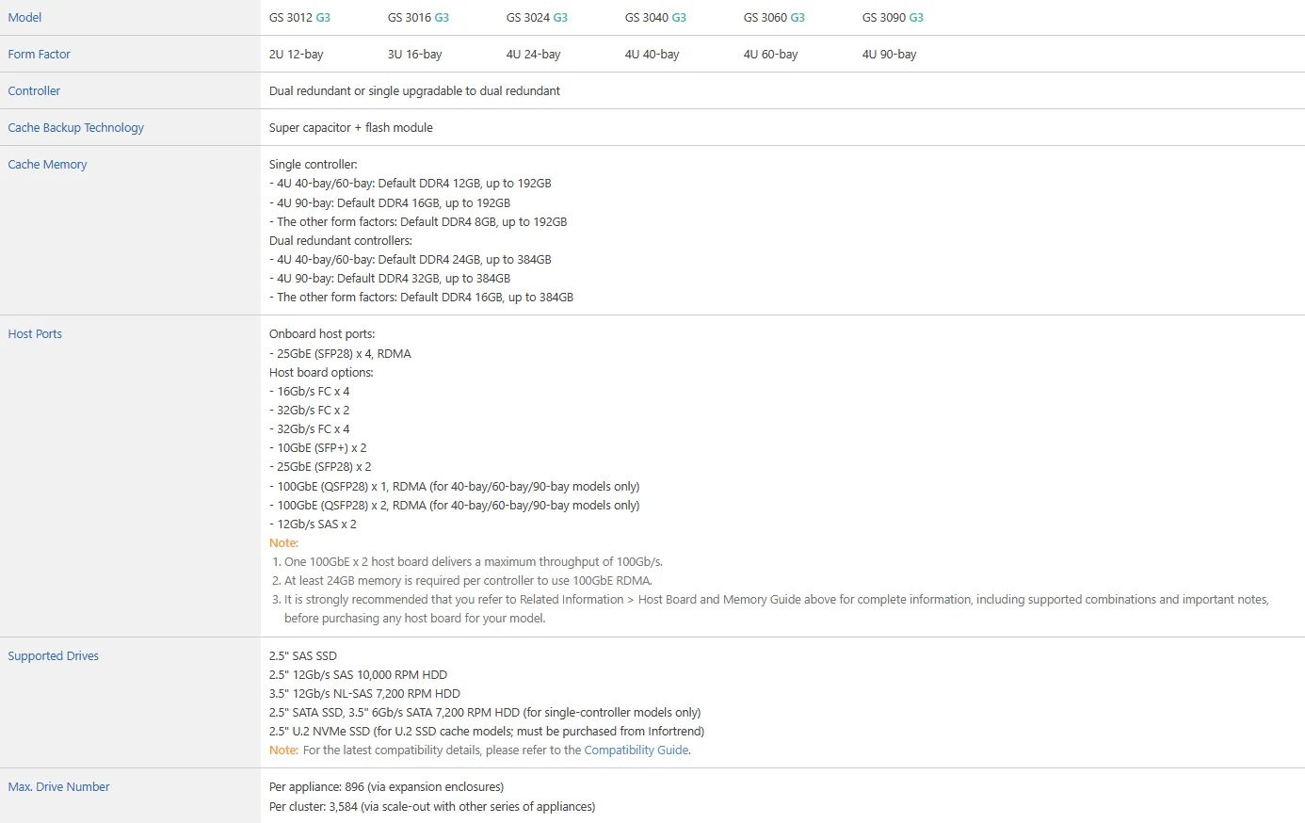Click the Super capacitor + flash module text
The image size is (1305, 823).
pyautogui.click(x=351, y=128)
